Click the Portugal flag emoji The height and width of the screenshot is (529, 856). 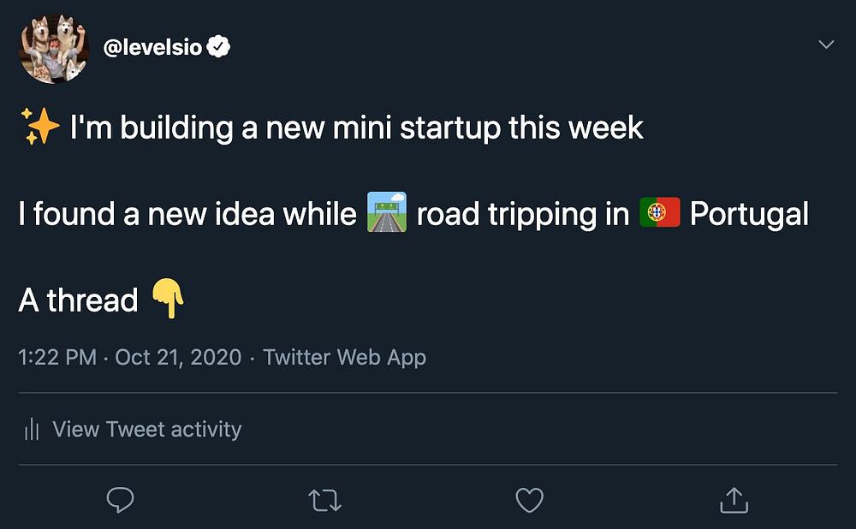pos(659,213)
